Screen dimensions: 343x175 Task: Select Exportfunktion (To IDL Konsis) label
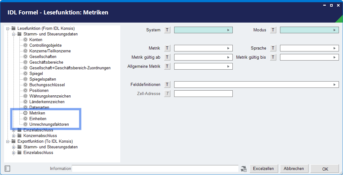point(45,141)
